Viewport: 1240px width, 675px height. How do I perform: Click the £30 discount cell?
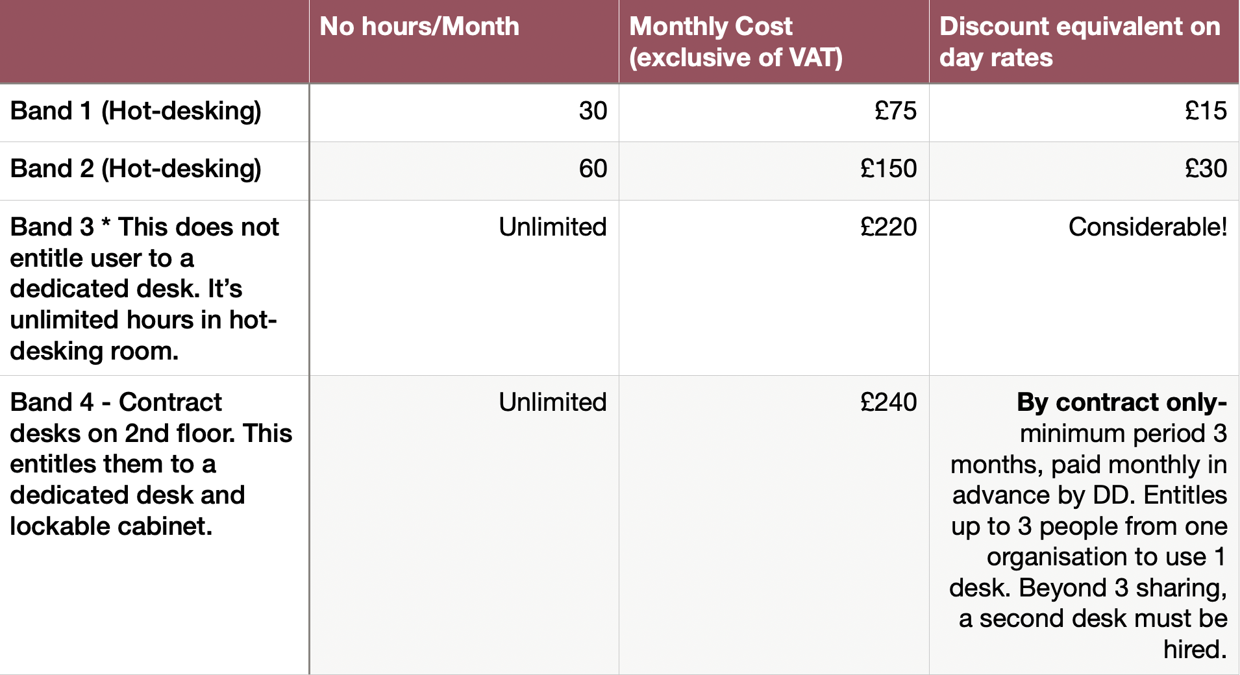coord(1205,169)
